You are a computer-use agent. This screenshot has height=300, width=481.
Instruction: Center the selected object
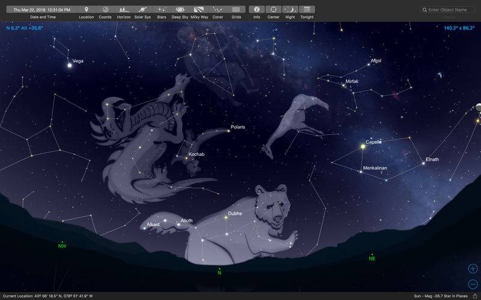point(274,10)
